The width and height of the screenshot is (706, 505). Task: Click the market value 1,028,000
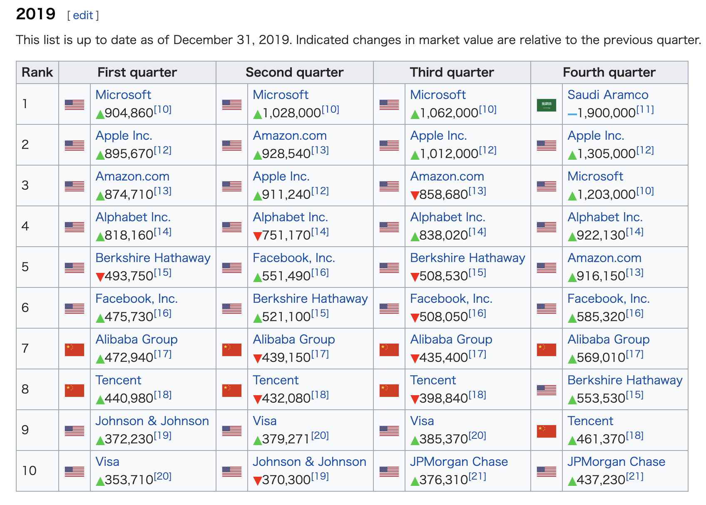click(x=292, y=113)
